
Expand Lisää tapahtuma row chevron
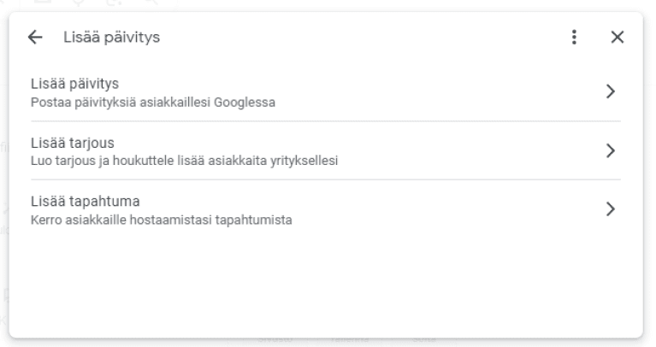pos(610,209)
